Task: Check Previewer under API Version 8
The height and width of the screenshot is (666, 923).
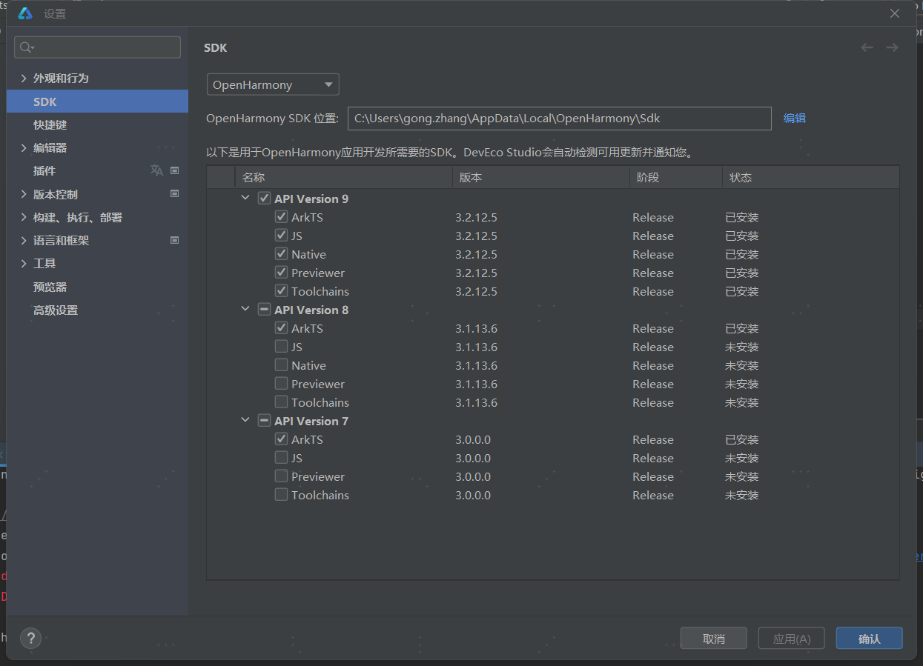Action: (x=281, y=384)
